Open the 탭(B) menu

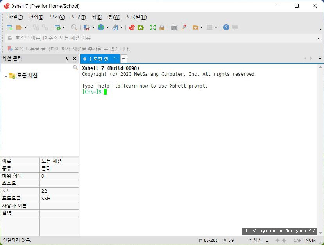coord(97,17)
